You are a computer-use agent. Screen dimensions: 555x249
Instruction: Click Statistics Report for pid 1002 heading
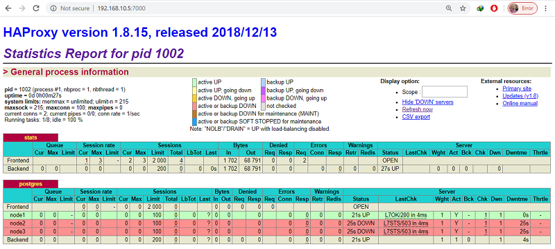94,54
